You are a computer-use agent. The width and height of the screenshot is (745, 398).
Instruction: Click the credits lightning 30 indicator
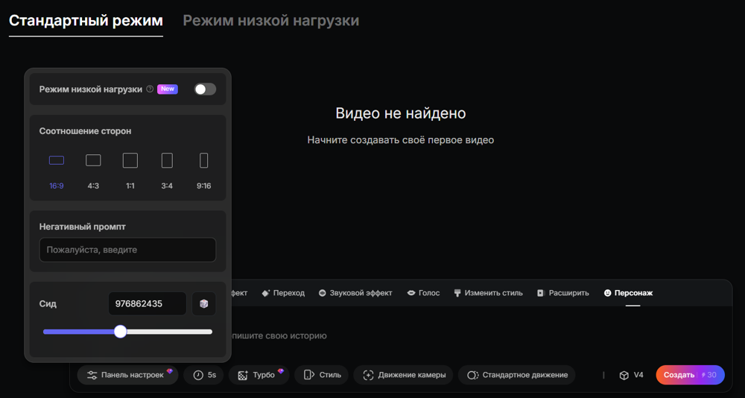709,375
